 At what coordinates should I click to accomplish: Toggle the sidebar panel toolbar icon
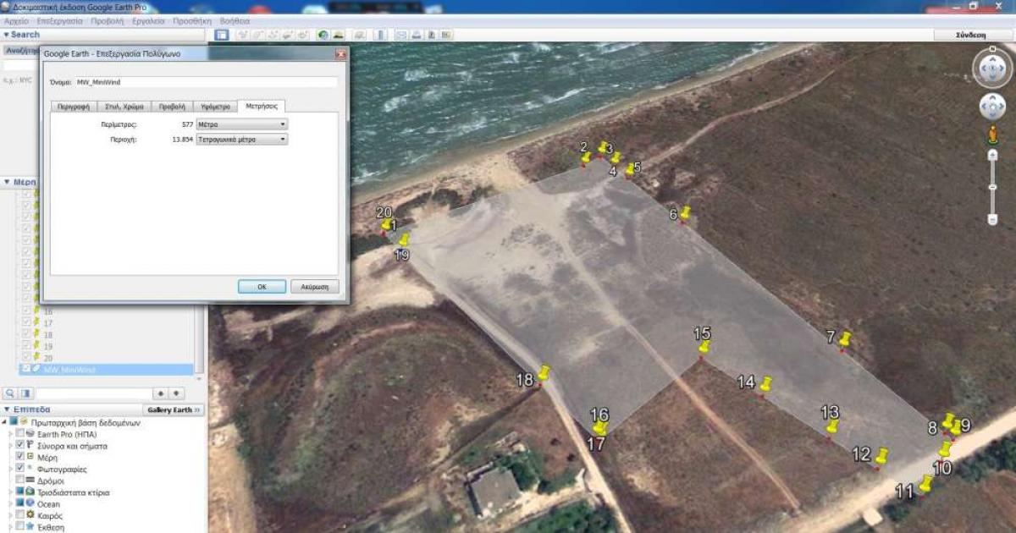tap(221, 35)
